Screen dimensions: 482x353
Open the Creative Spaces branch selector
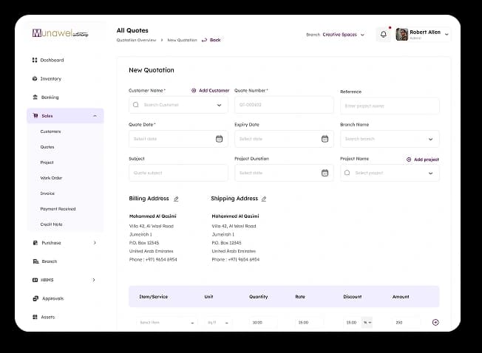click(343, 35)
